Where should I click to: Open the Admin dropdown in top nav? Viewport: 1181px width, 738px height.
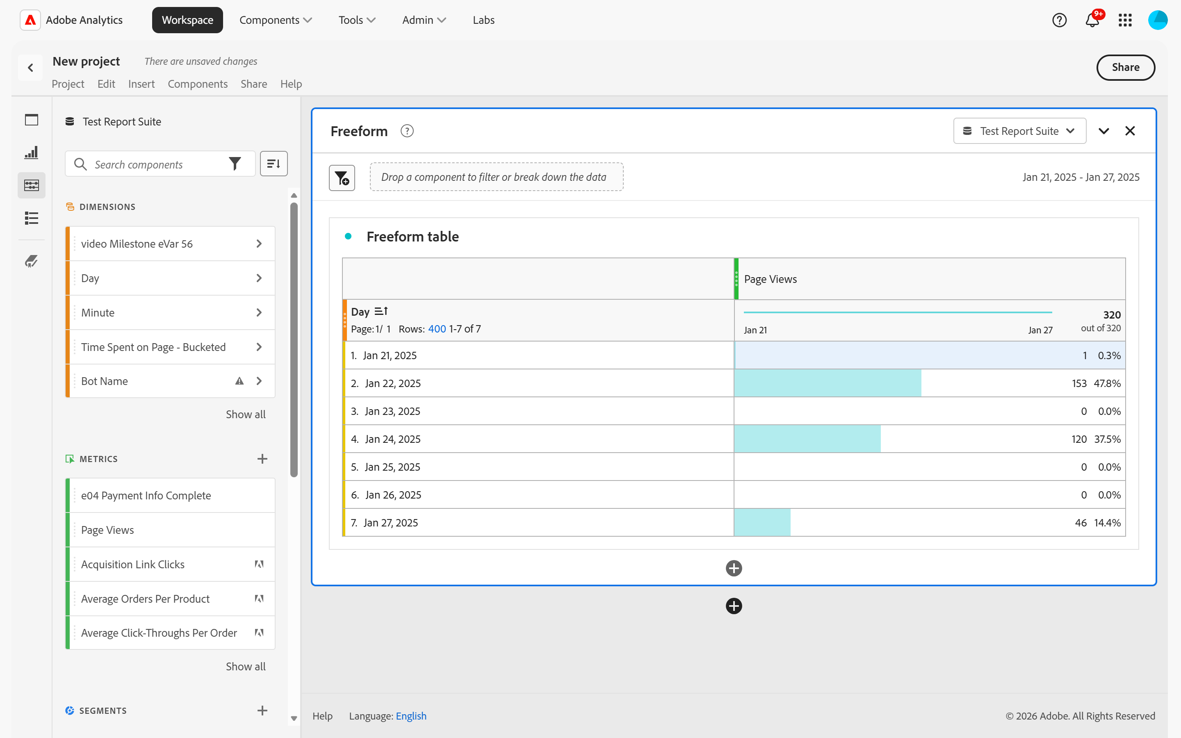coord(424,20)
